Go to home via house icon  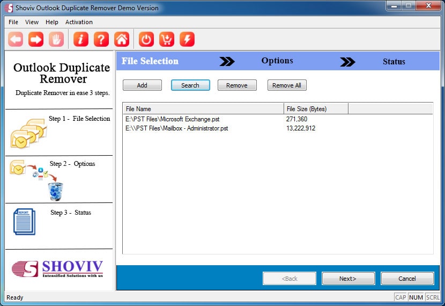click(122, 39)
